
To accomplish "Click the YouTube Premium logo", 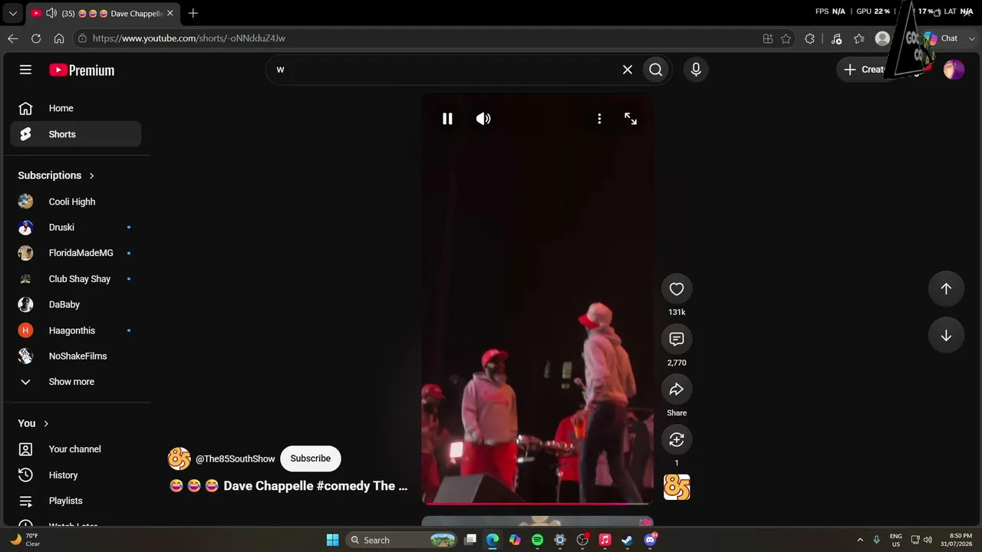I will 82,70.
